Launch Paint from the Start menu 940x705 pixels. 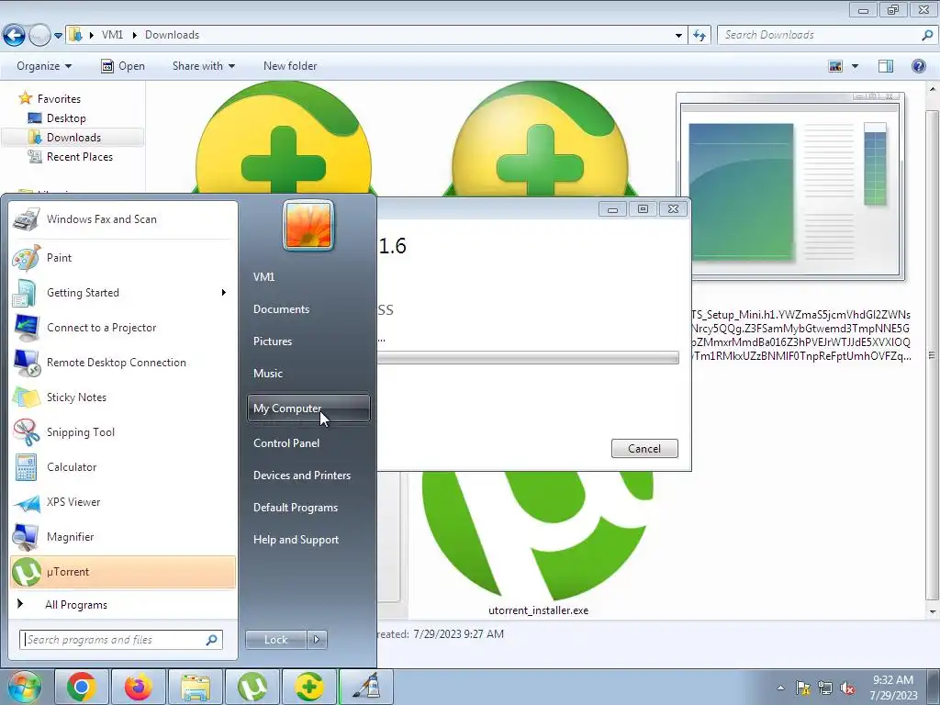pos(123,258)
